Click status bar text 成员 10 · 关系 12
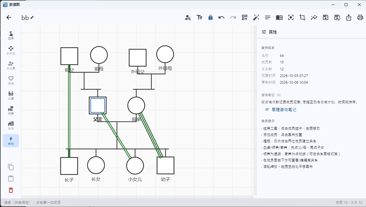The height and width of the screenshot is (207, 366). point(349,203)
